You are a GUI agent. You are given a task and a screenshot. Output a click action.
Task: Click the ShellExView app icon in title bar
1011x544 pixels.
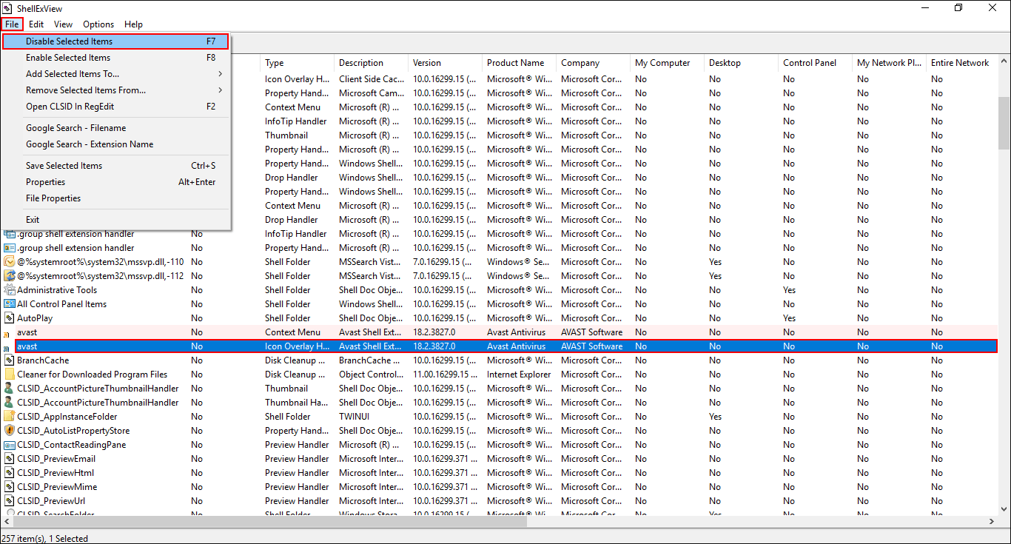click(x=7, y=8)
